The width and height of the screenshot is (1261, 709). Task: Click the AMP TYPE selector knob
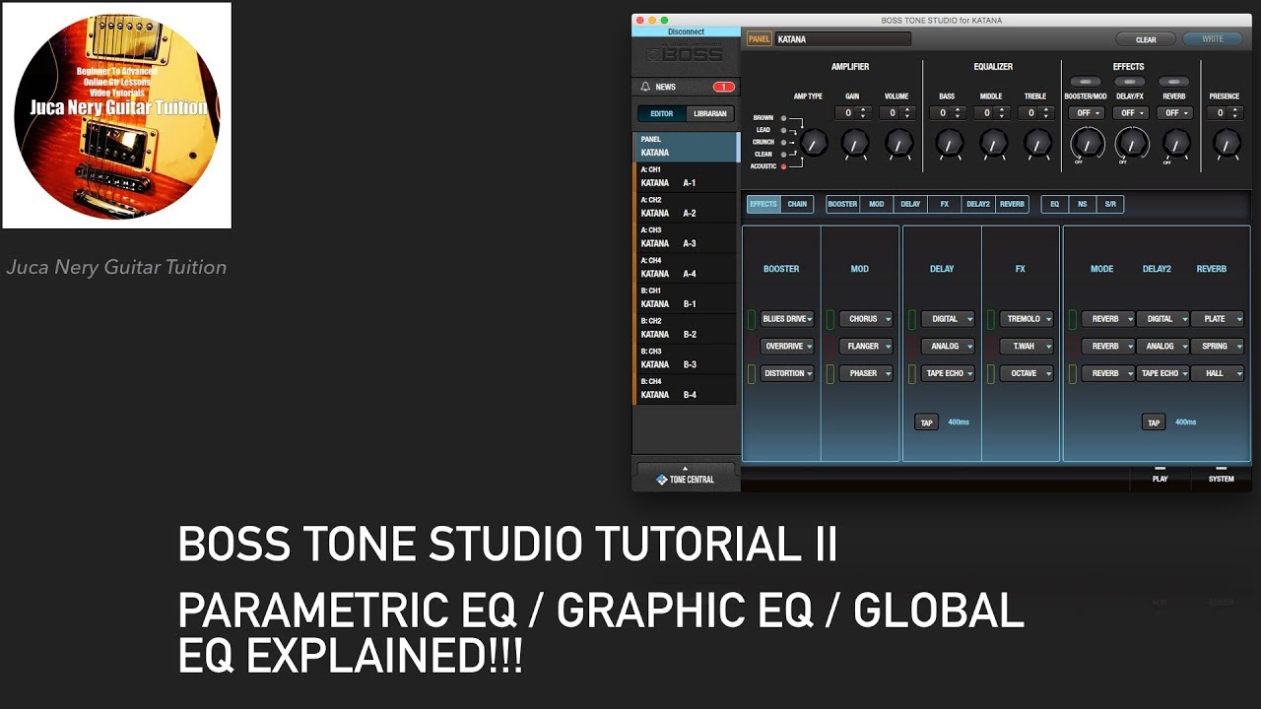click(x=814, y=144)
